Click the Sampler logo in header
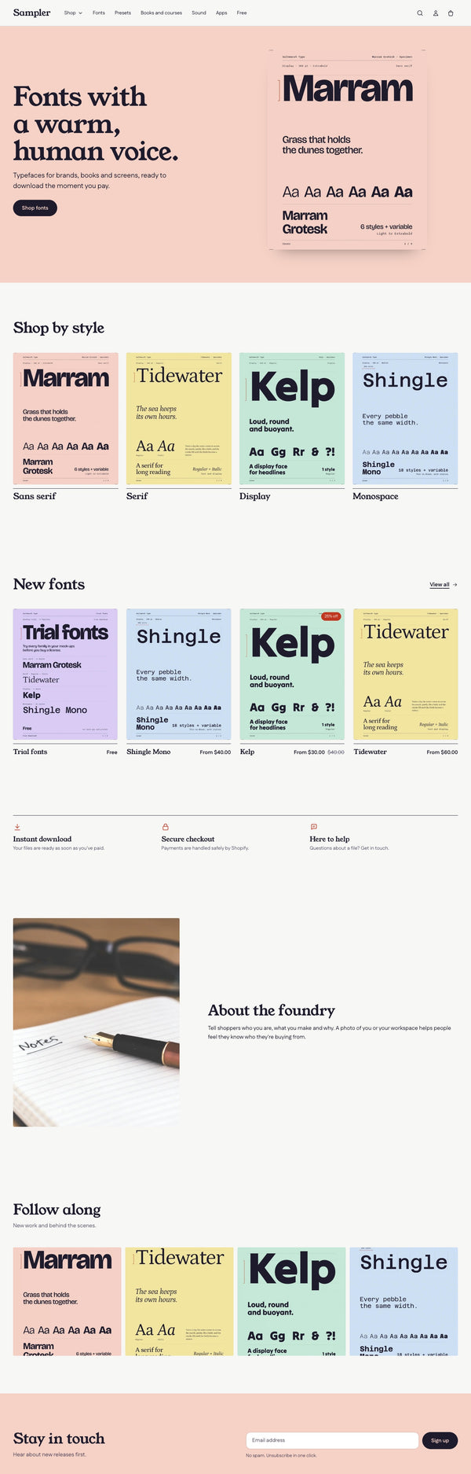 pos(32,13)
